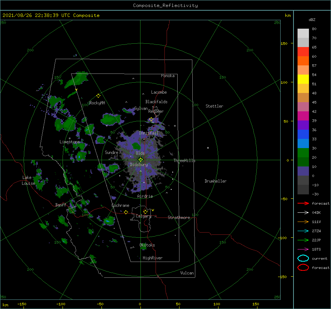This screenshot has height=309, width=331.
Task: Click the HighRiver town label
Action: click(152, 258)
